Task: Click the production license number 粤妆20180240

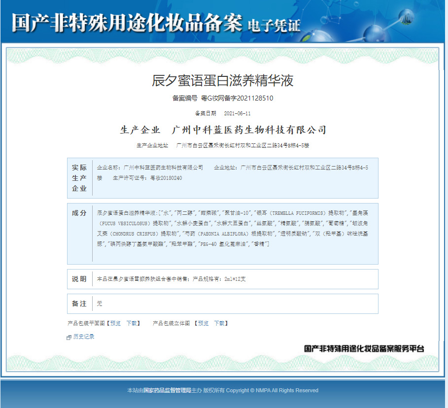Action: 166,178
